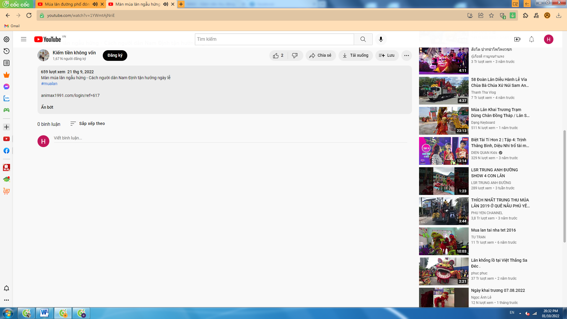Click the Tìm kiếm search field

pyautogui.click(x=274, y=39)
